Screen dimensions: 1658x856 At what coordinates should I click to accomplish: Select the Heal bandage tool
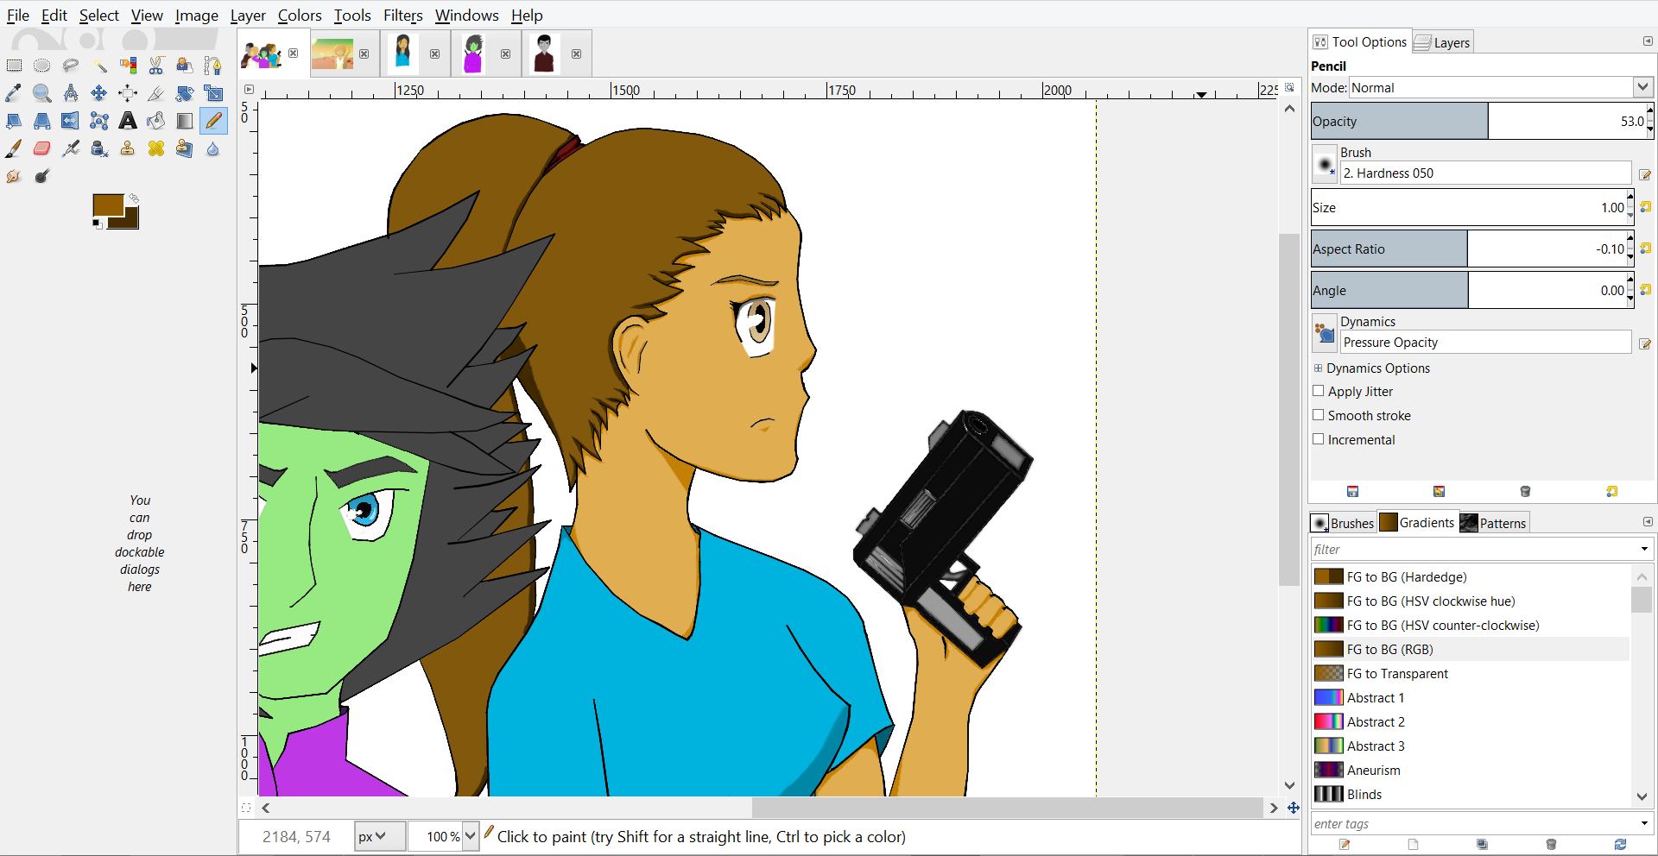[x=156, y=148]
